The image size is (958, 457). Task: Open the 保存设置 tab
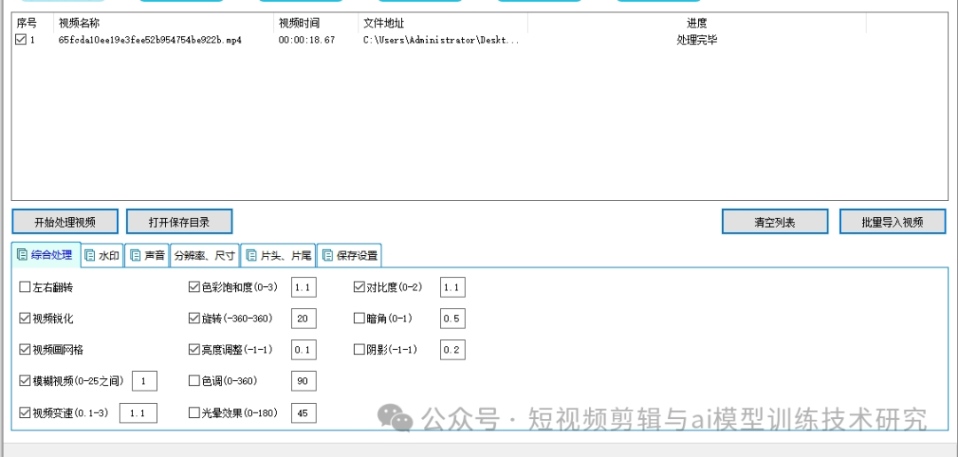coord(349,255)
